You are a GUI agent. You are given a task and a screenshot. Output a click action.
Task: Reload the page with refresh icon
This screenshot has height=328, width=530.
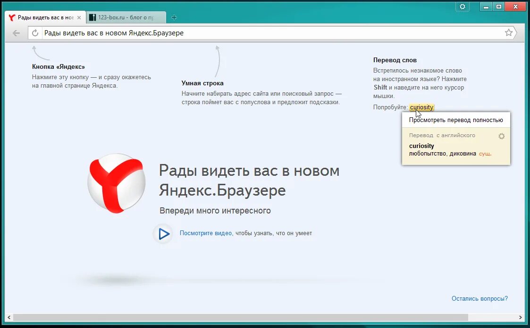[35, 33]
